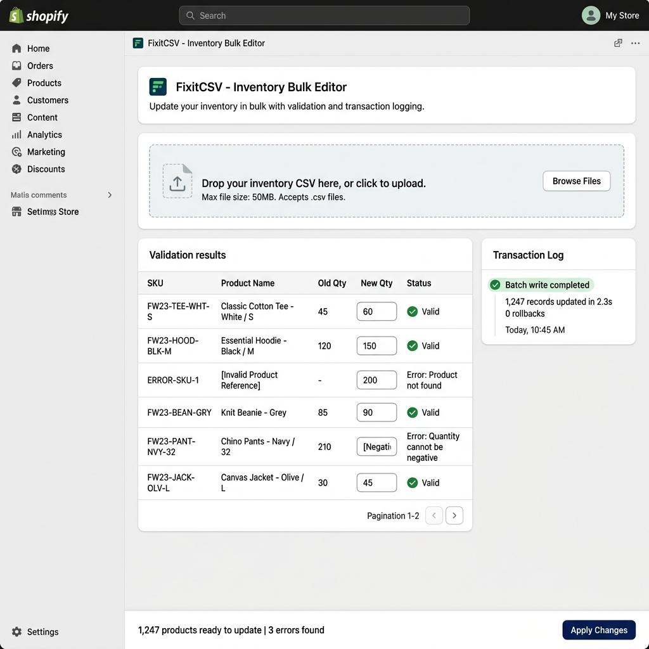Viewport: 649px width, 649px height.
Task: Click the Shopify logo
Action: coord(39,16)
